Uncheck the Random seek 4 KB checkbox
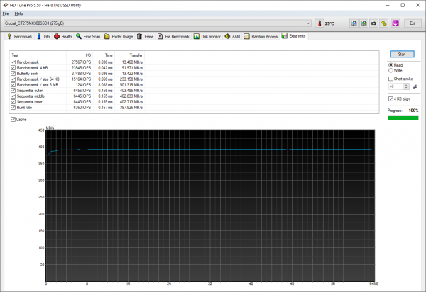This screenshot has width=426, height=292. (x=13, y=68)
